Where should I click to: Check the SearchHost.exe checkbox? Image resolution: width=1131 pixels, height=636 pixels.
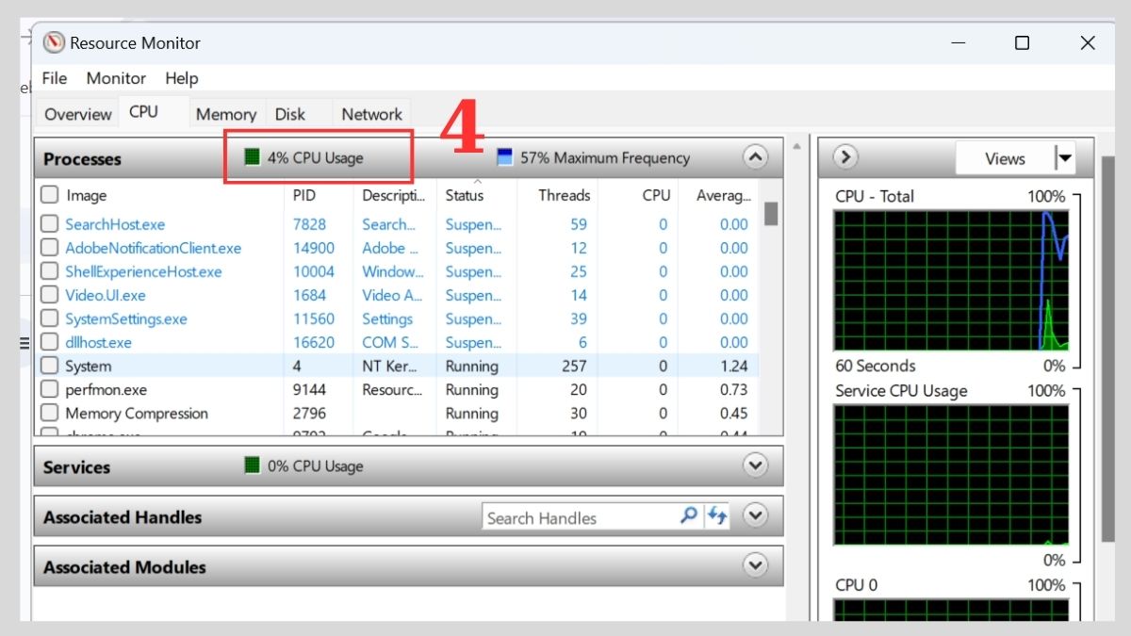coord(48,224)
